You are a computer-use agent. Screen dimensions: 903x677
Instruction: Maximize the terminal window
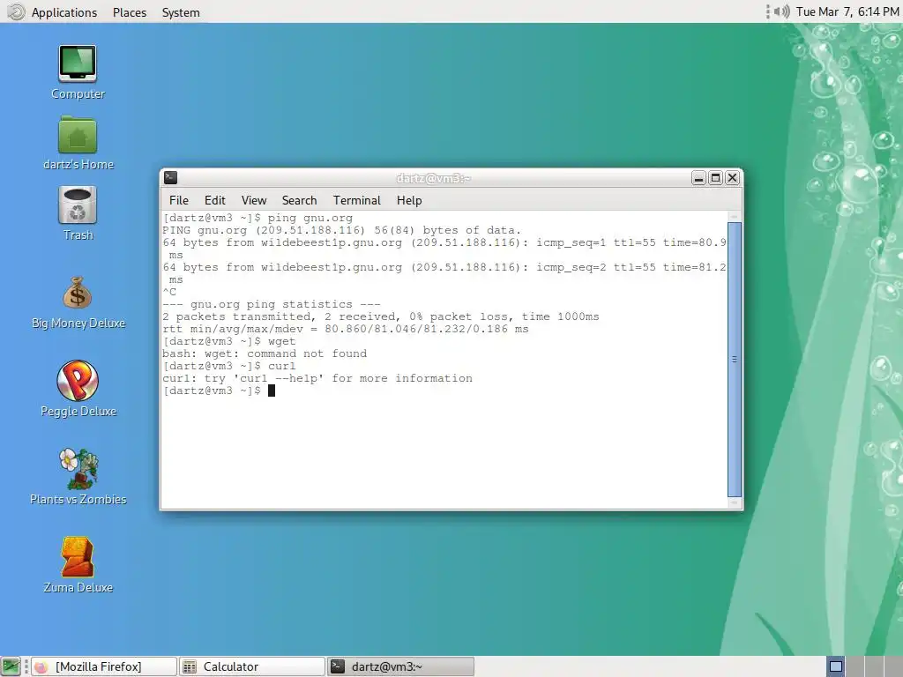(715, 178)
